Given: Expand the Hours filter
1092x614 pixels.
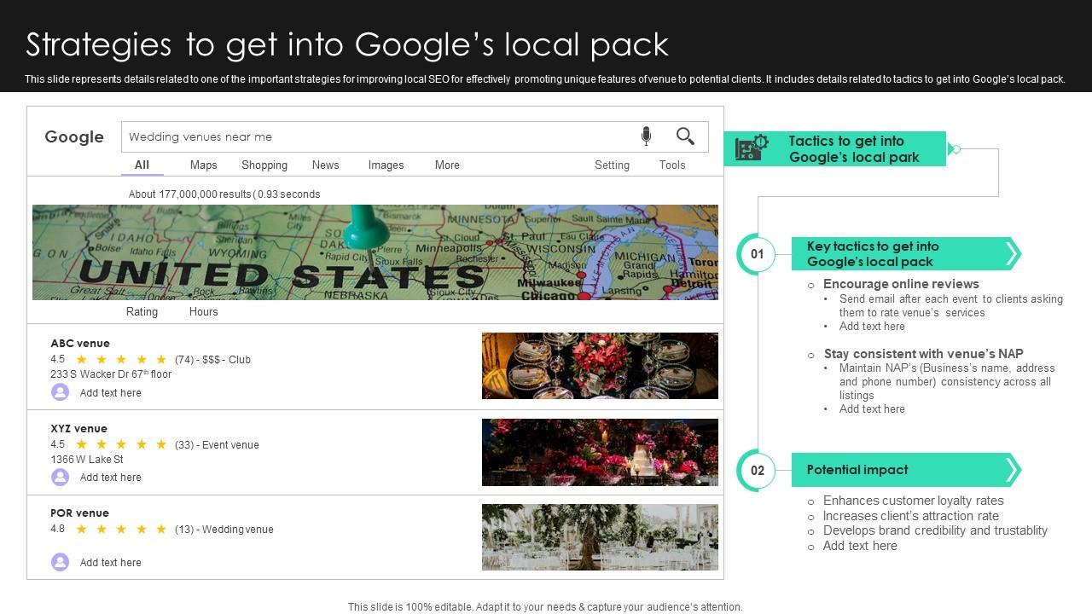Looking at the screenshot, I should pos(203,312).
